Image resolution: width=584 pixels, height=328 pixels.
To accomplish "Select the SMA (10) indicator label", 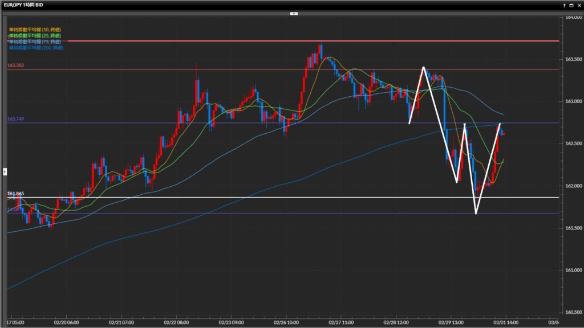I will tap(35, 29).
